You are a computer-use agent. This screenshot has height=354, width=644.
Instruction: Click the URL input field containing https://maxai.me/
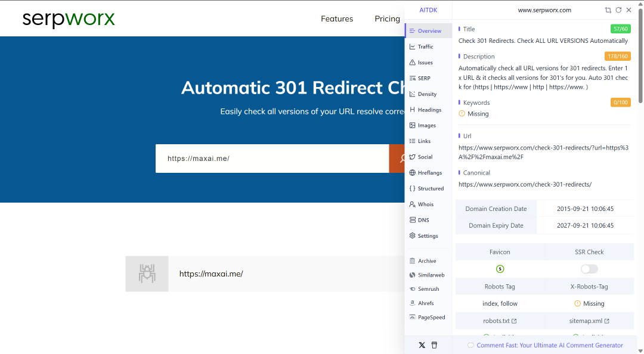tap(273, 159)
